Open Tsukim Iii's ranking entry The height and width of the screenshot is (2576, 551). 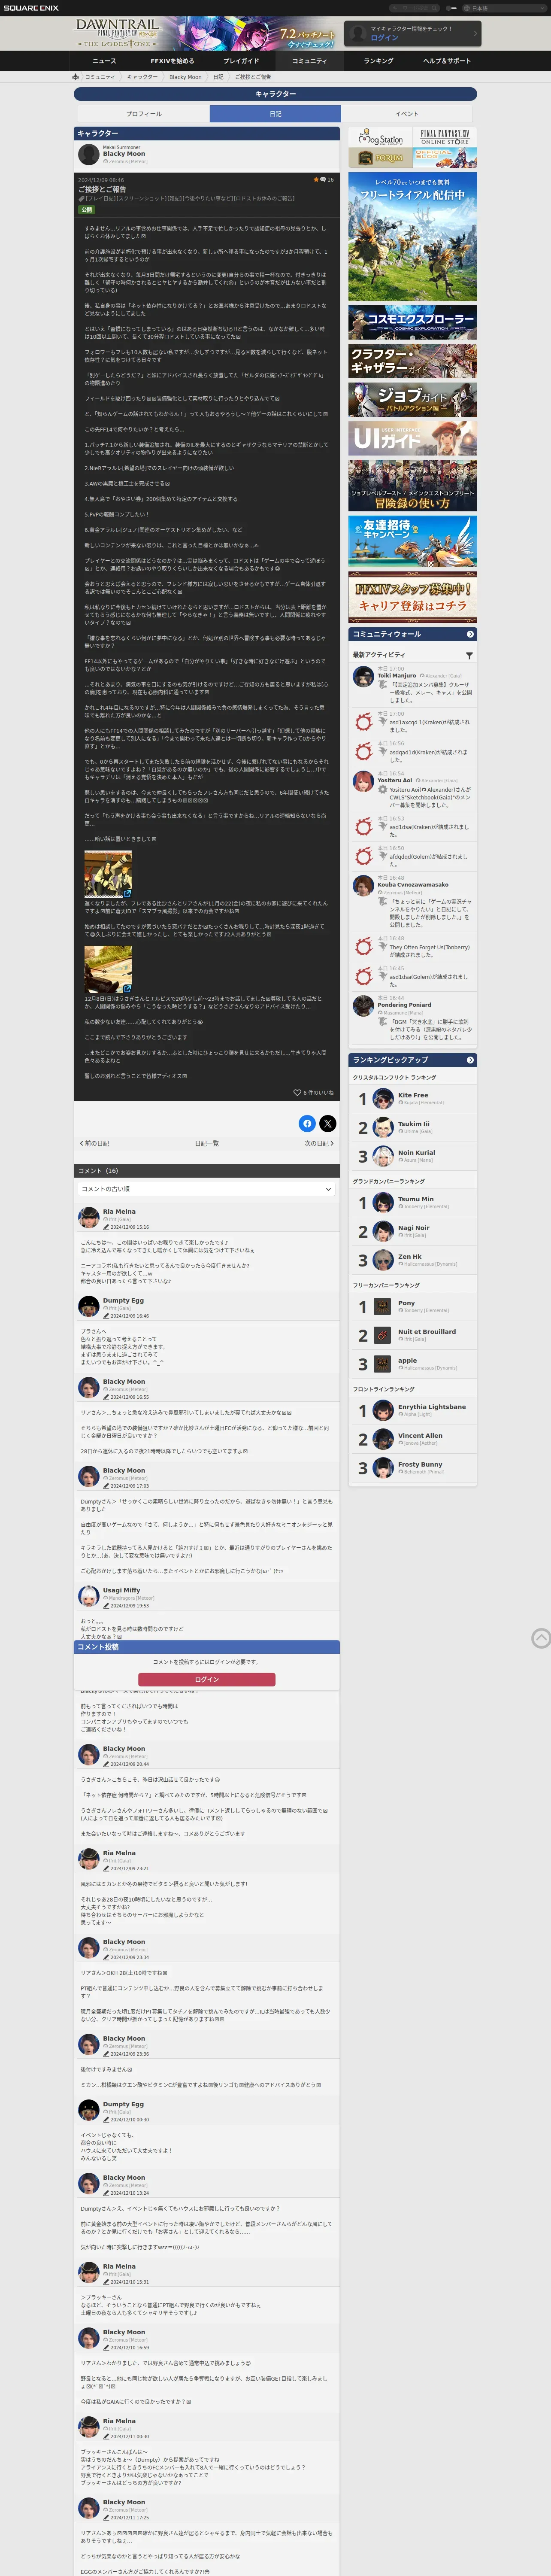tap(412, 1128)
